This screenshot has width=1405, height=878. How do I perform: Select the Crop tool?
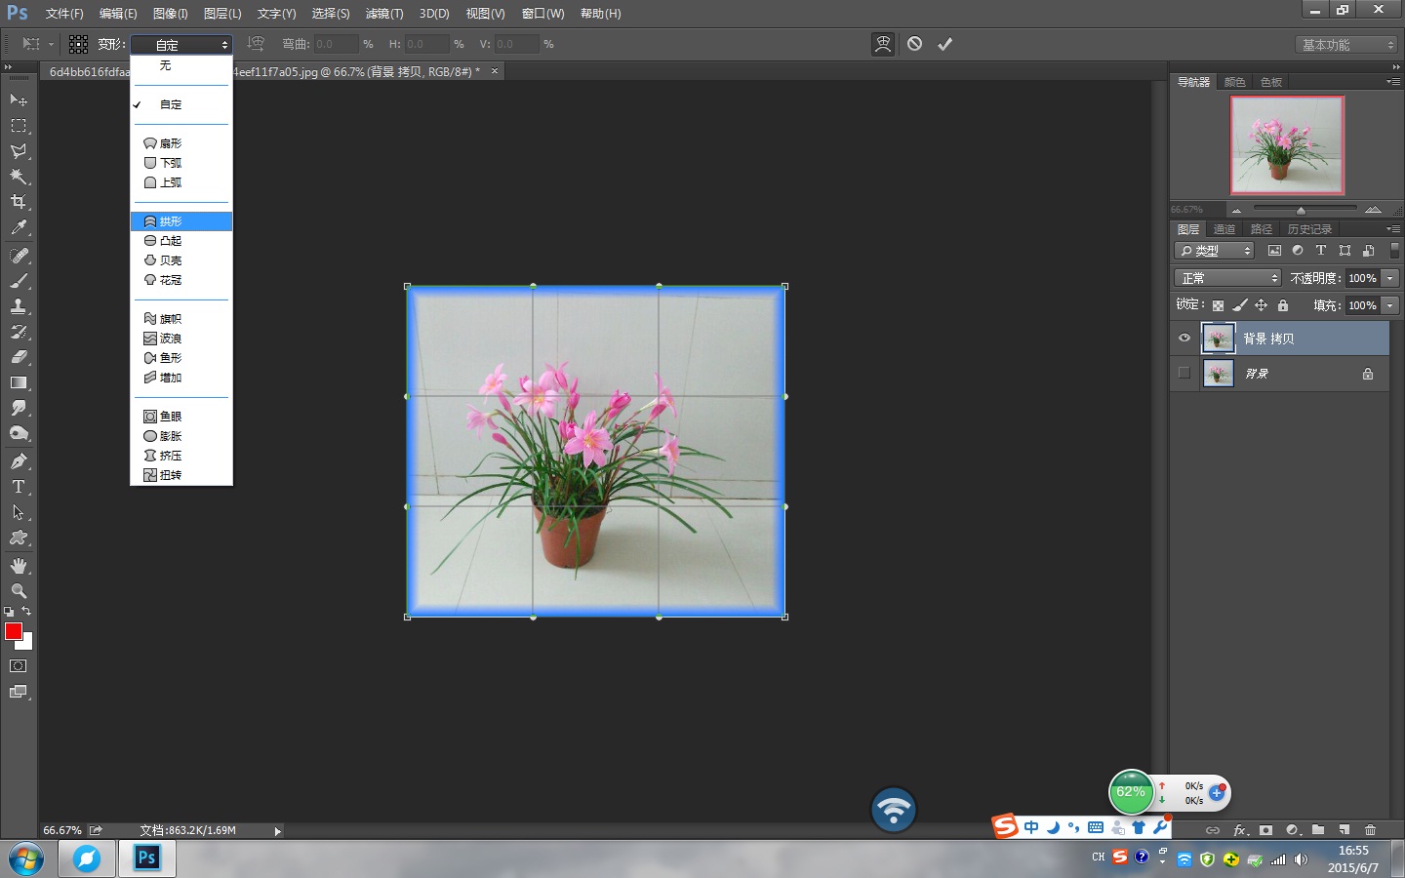coord(19,202)
